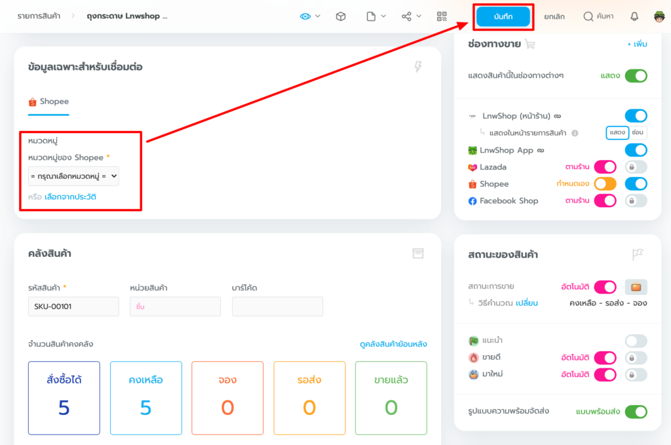Click the + เพิ่ม add channel link
This screenshot has width=671, height=445.
pyautogui.click(x=637, y=44)
